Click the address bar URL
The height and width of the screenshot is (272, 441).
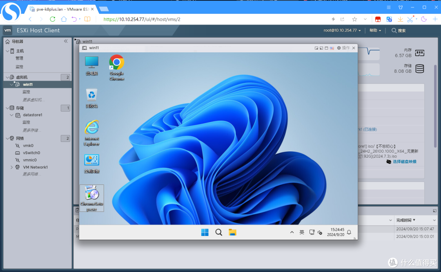(x=142, y=19)
